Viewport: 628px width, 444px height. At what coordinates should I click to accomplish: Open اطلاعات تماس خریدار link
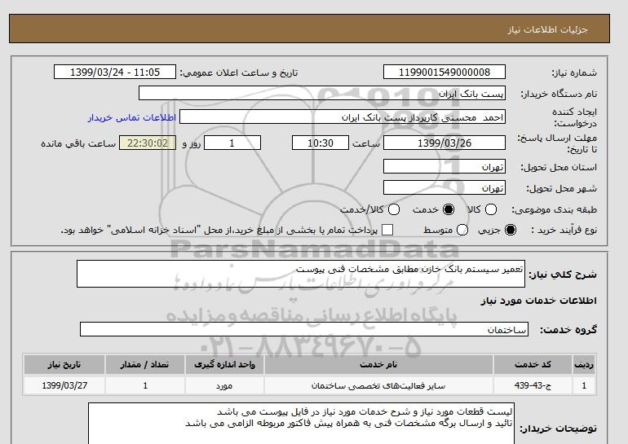point(132,117)
